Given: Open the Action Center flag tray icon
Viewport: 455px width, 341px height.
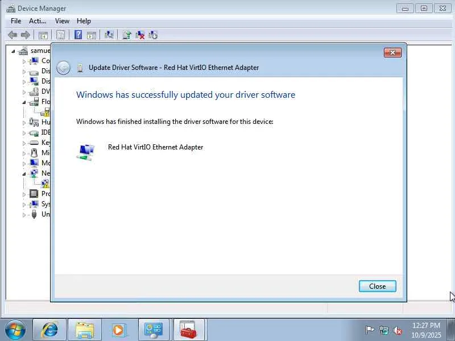Looking at the screenshot, I should point(370,330).
